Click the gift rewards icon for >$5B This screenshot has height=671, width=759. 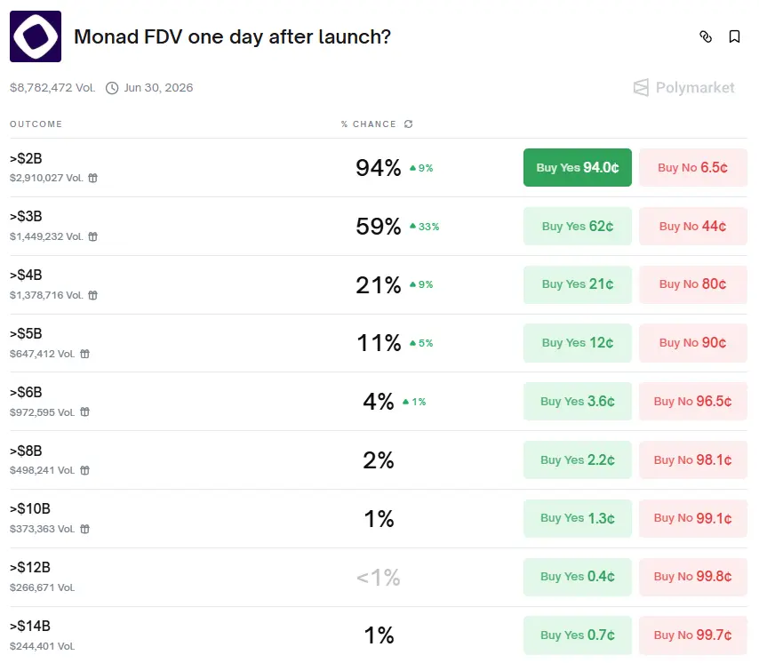coord(85,354)
